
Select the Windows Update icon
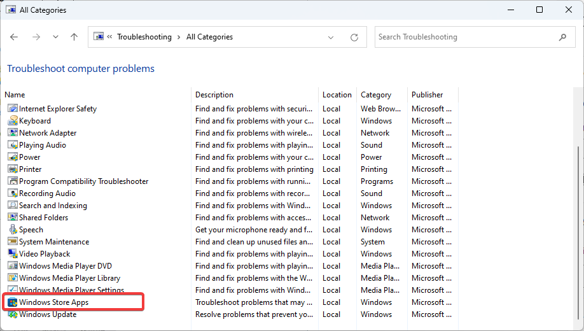[13, 314]
